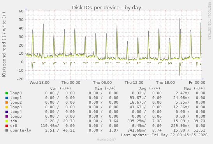Screen dimensions: 213x144
Task: Click sda min write value 1.64
Action: point(114,121)
